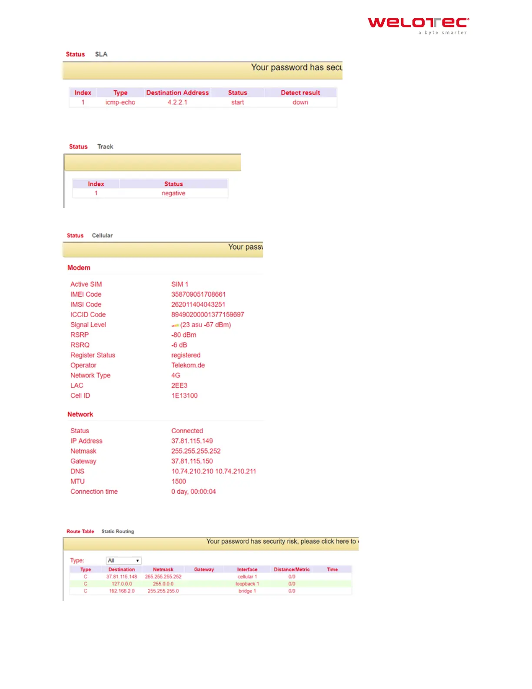532x689 pixels.
Task: Open the Status tab beside SLA
Action: 75,54
